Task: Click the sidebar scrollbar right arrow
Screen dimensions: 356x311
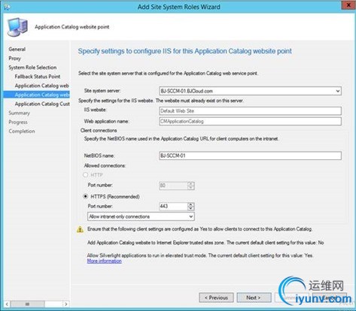Action: point(65,304)
